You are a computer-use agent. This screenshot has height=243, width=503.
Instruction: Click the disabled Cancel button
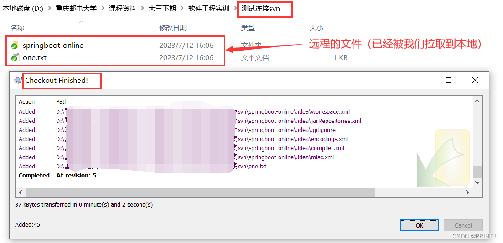[463, 225]
